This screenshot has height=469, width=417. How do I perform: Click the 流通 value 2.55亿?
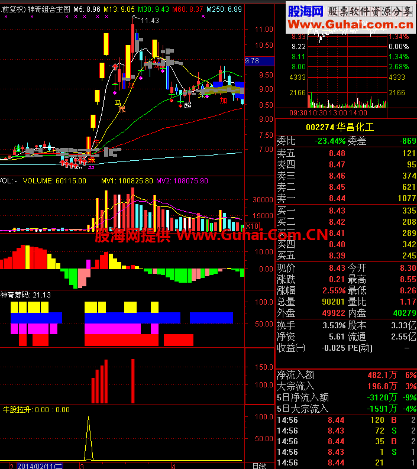404,337
